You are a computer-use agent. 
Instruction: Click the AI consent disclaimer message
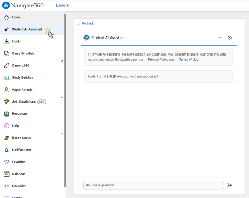click(159, 57)
